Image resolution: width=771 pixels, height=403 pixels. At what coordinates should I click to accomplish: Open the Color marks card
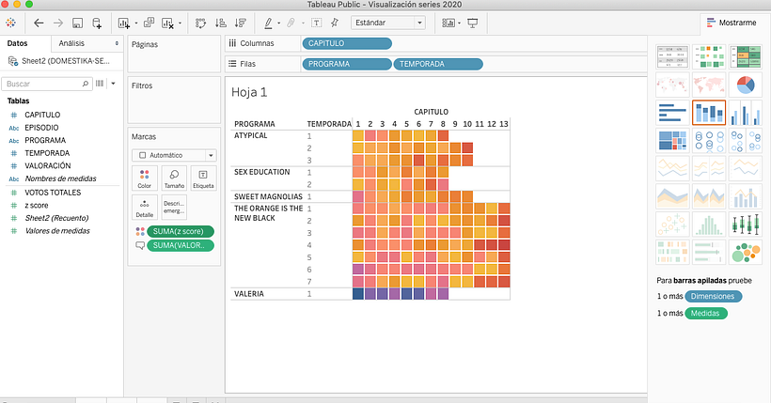145,178
